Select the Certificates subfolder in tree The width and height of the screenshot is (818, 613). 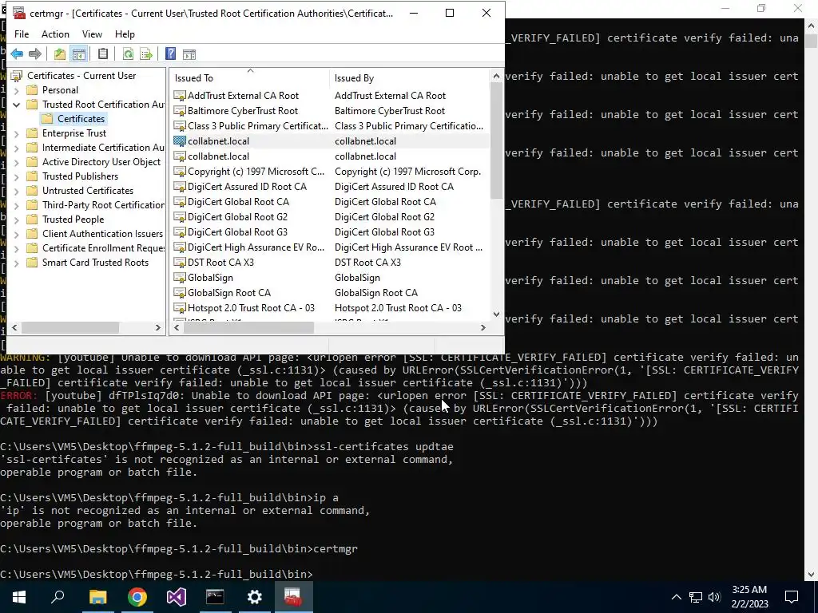click(81, 119)
